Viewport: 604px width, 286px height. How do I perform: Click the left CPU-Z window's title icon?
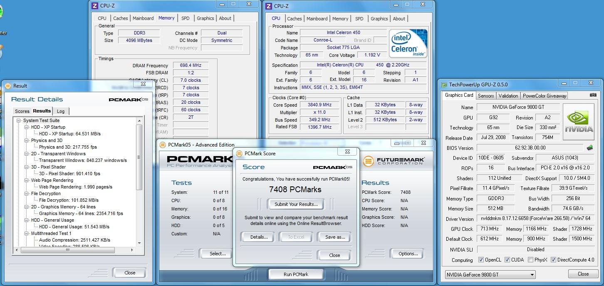point(95,6)
